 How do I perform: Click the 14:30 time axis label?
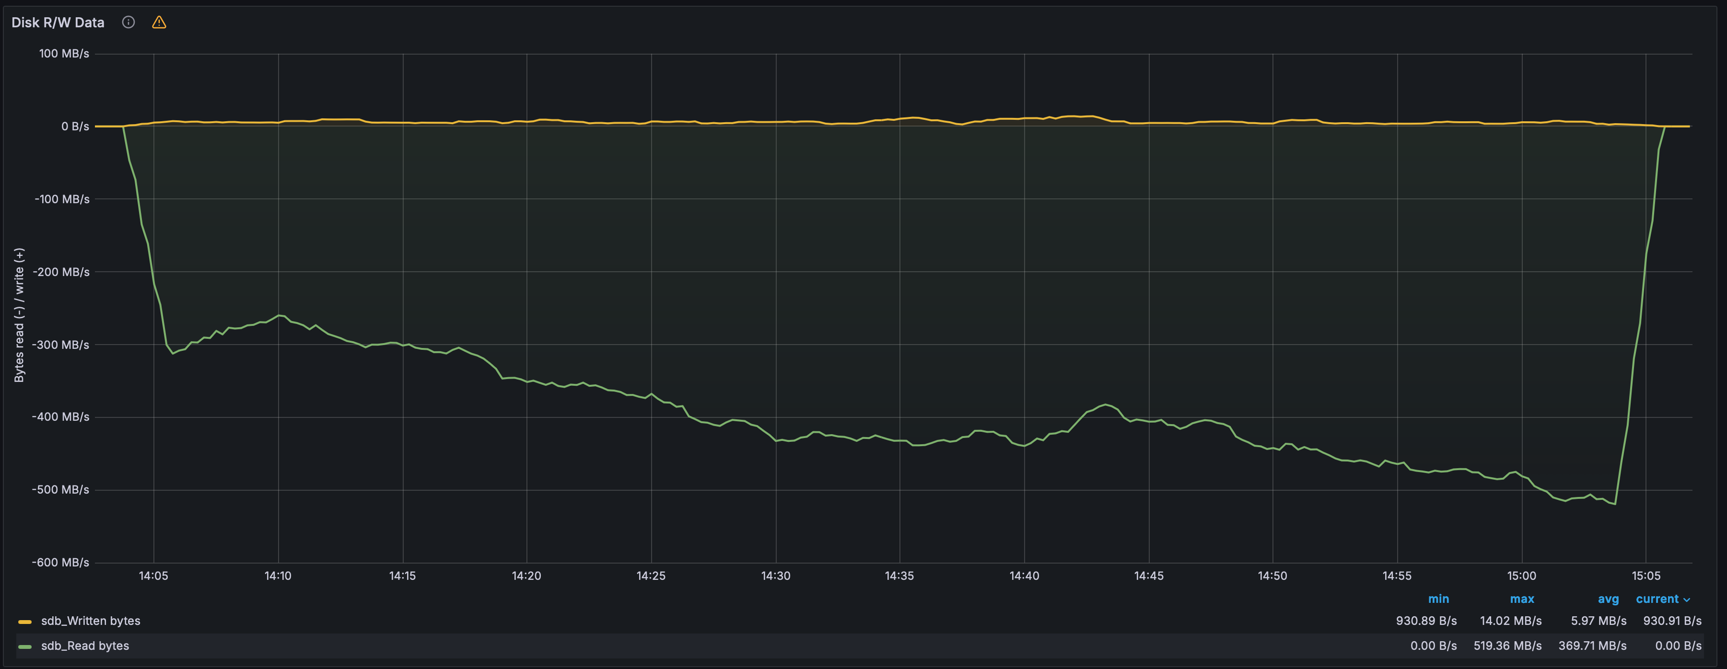pos(776,576)
